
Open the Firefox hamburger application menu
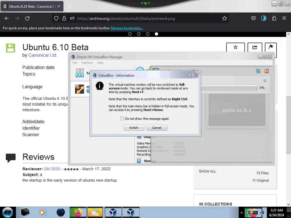[x=284, y=18]
